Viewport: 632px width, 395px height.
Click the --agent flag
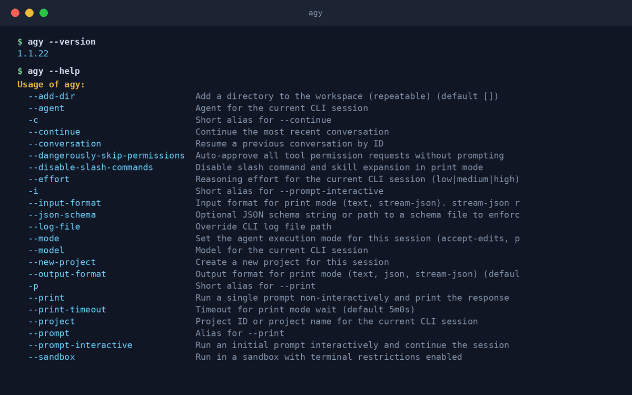(x=46, y=108)
